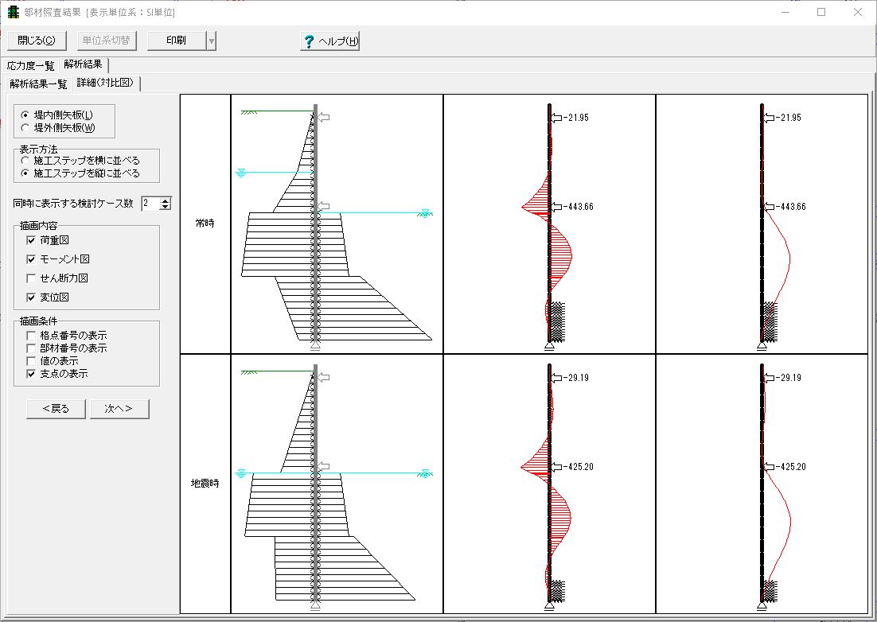Click the 印刷 print button
This screenshot has height=622, width=877.
[x=176, y=41]
